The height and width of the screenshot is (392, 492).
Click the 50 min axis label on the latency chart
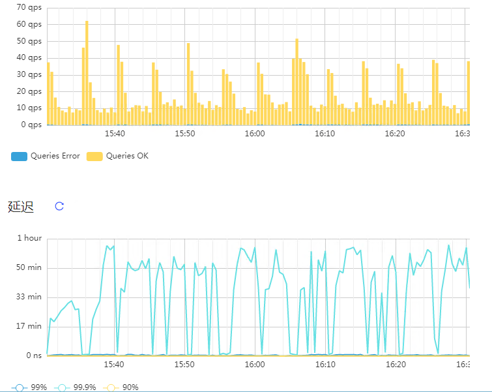[x=29, y=267]
